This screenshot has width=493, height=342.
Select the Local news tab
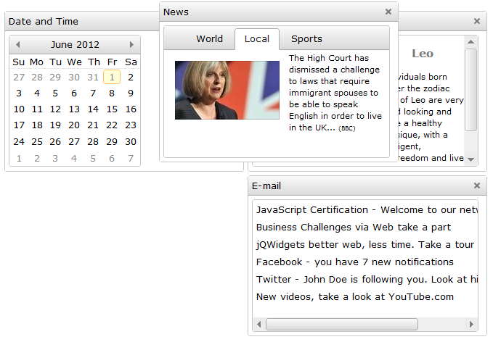click(x=257, y=39)
